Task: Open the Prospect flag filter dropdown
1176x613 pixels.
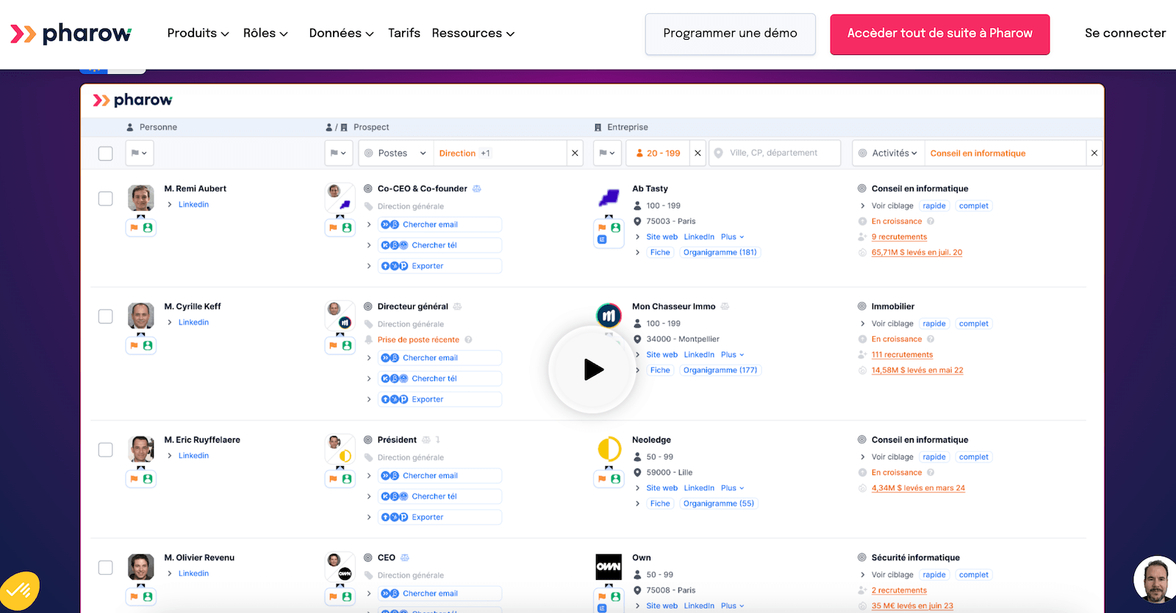Action: [338, 153]
